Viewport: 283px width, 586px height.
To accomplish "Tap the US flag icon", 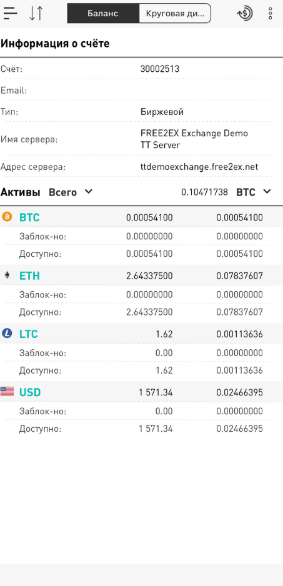I will coord(7,392).
